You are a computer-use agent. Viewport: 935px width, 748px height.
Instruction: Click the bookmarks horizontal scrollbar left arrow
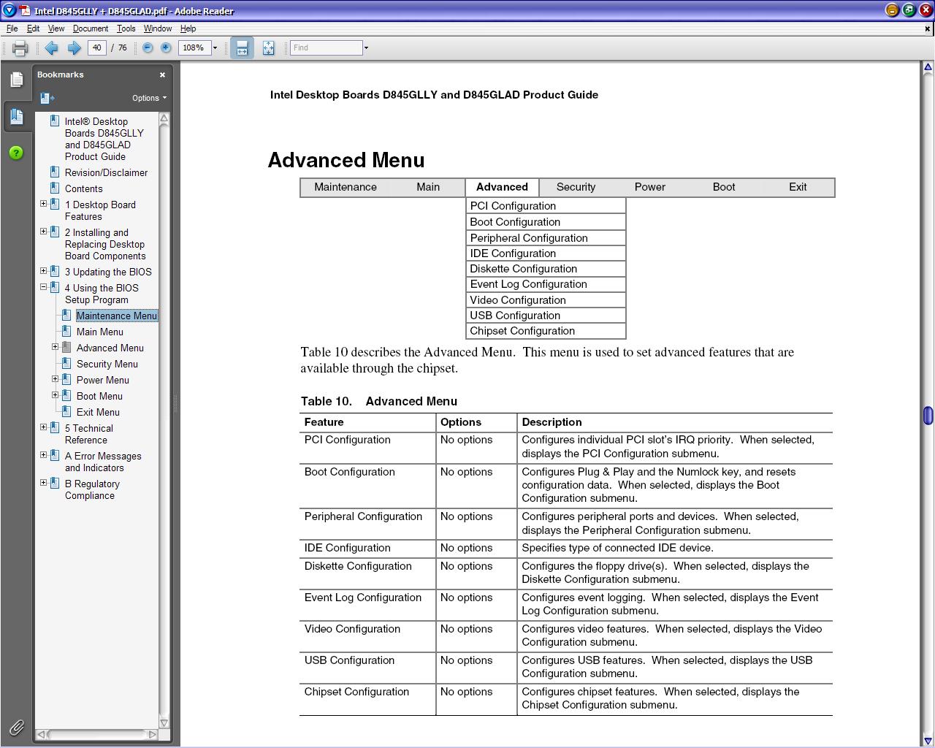pyautogui.click(x=42, y=734)
